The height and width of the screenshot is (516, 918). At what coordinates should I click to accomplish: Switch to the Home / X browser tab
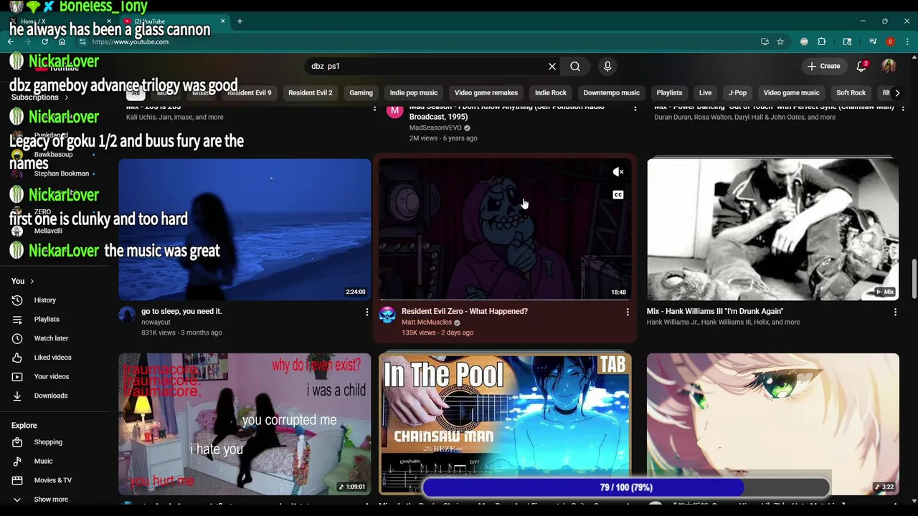pos(61,21)
